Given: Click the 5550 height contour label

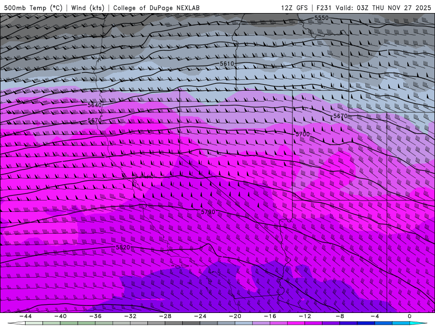Looking at the screenshot, I should (x=321, y=18).
